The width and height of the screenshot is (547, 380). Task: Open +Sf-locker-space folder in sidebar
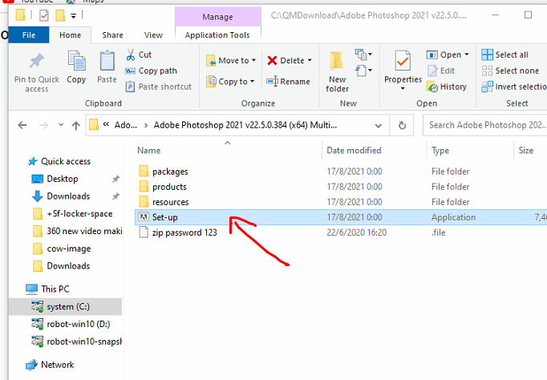[x=79, y=214]
